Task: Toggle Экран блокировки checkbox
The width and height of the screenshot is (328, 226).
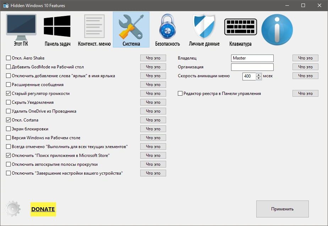Action: [x=9, y=129]
